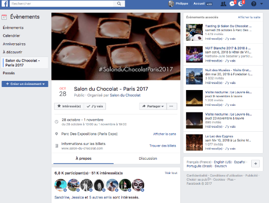Toggle the Intéressé(e) star button
Viewport: 269px width, 203px height.
(69, 106)
